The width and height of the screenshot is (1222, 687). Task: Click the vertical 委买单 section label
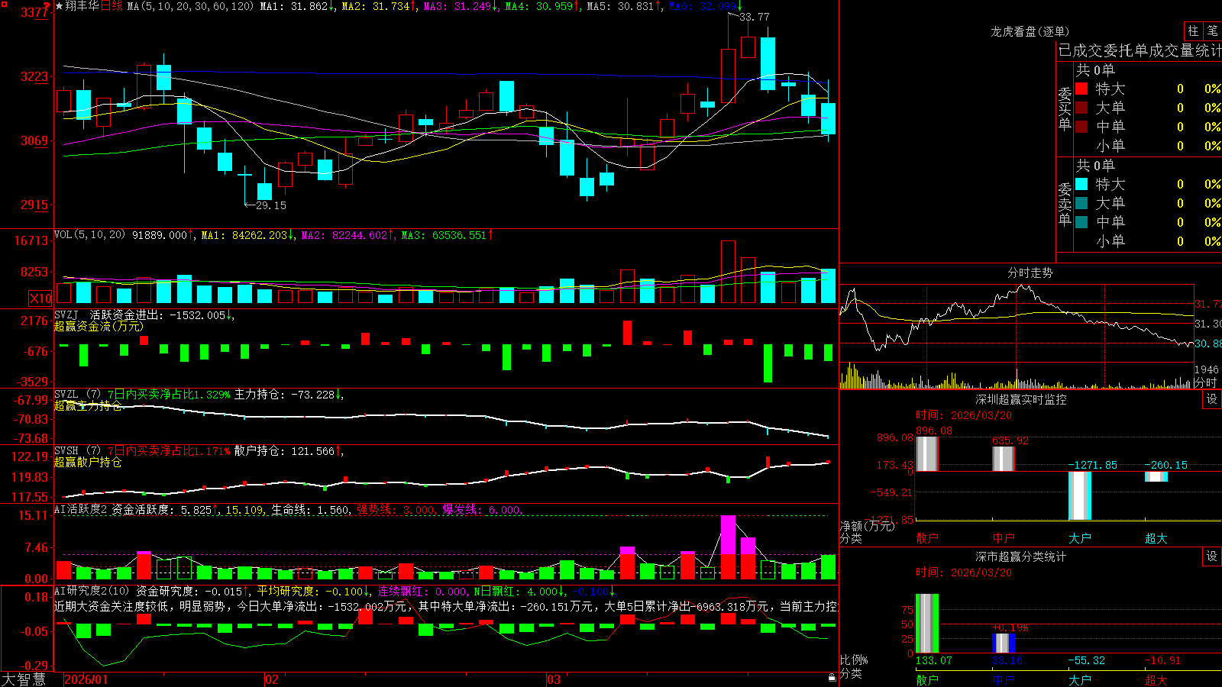[x=1065, y=109]
